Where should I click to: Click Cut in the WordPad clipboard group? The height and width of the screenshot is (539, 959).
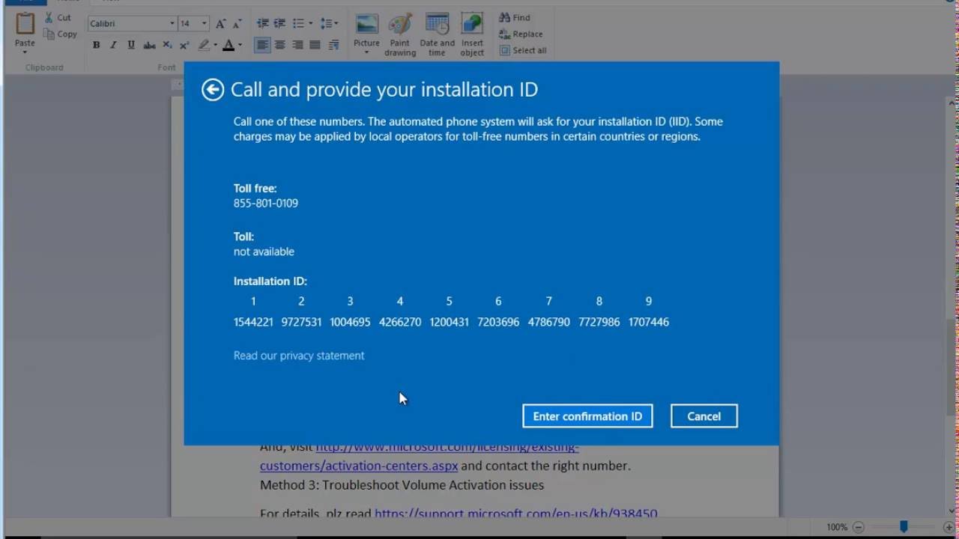[58, 17]
